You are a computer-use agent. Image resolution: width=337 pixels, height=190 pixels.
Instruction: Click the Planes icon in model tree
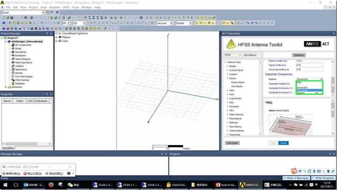click(x=60, y=37)
